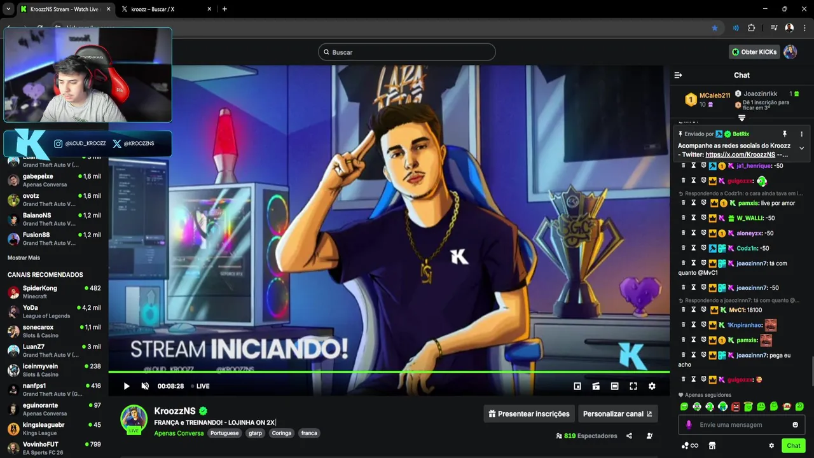The width and height of the screenshot is (814, 458).
Task: Open the emoji picker in message box
Action: (795, 425)
